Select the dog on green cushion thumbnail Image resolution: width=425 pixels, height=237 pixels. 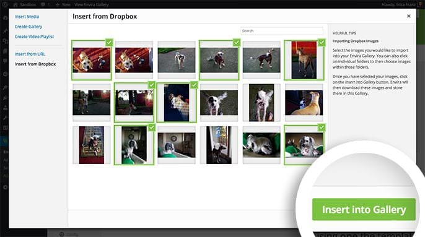tap(261, 145)
